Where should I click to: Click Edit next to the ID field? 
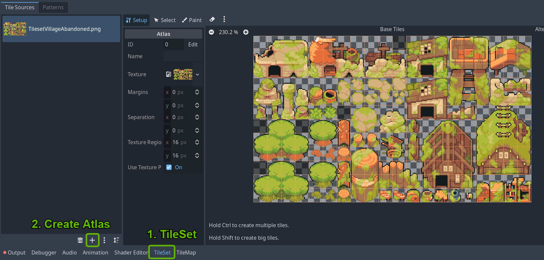(x=193, y=44)
